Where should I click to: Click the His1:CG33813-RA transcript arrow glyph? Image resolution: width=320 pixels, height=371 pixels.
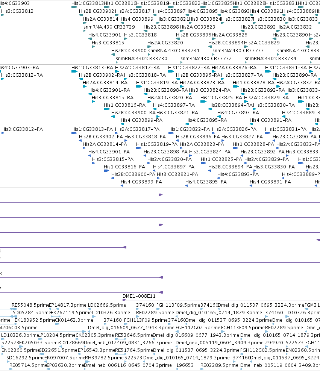click(74, 71)
